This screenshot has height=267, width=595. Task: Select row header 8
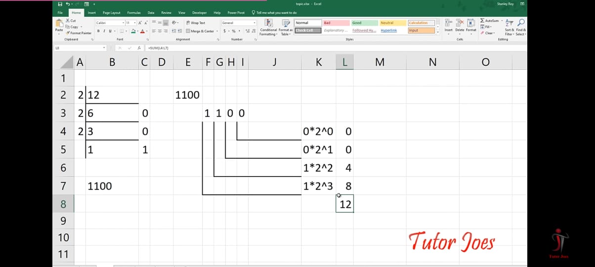click(x=63, y=204)
